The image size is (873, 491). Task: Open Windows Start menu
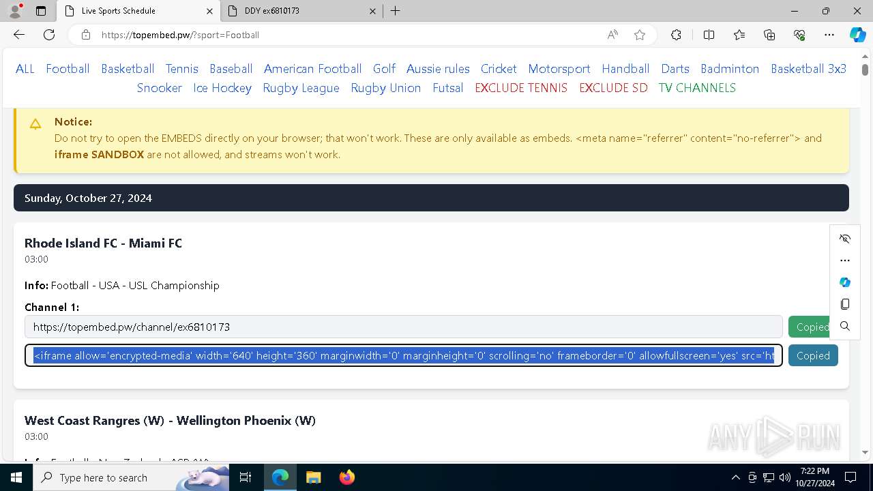pos(16,477)
